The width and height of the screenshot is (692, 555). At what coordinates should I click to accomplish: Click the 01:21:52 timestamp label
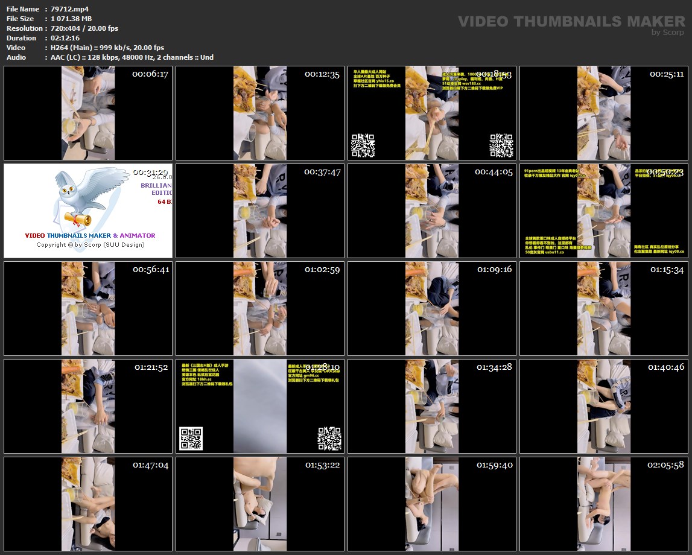(151, 367)
